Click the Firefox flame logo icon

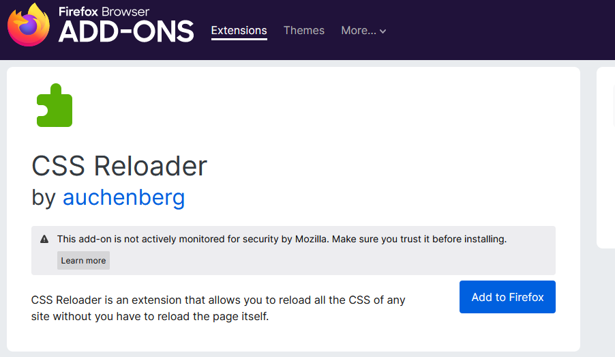[29, 25]
